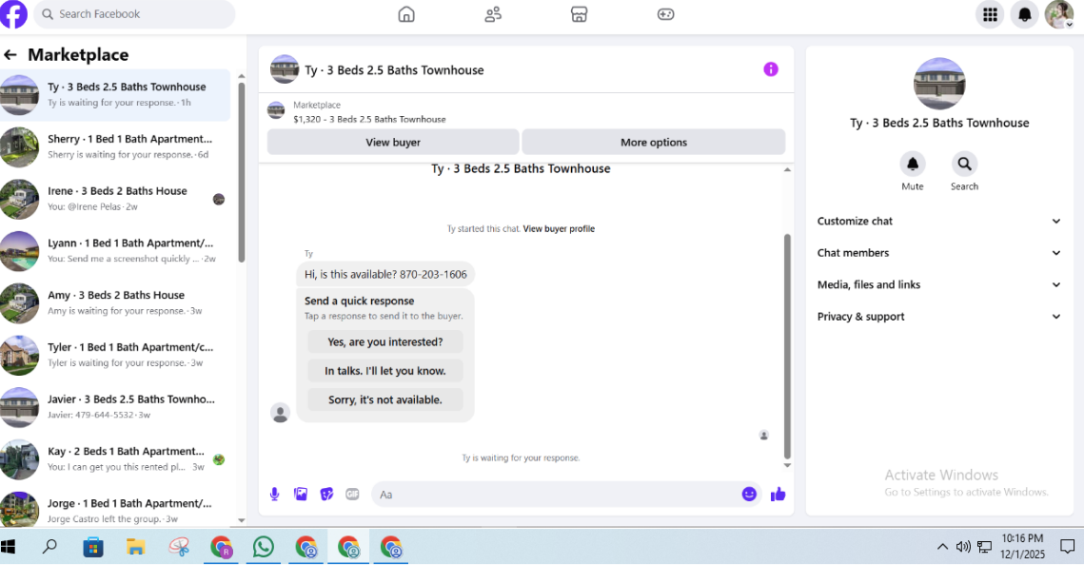The height and width of the screenshot is (565, 1084).
Task: Click the message Hi, is this available? 870-203-1606
Action: click(385, 274)
